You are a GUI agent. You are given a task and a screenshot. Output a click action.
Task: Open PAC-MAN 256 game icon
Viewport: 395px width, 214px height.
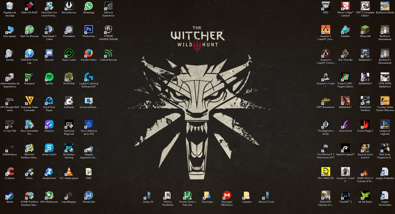326,172
